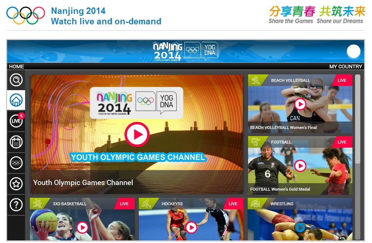Screen dimensions: 372x243
Task: Click the 'HOCKEY5S' card title
Action: pos(172,204)
